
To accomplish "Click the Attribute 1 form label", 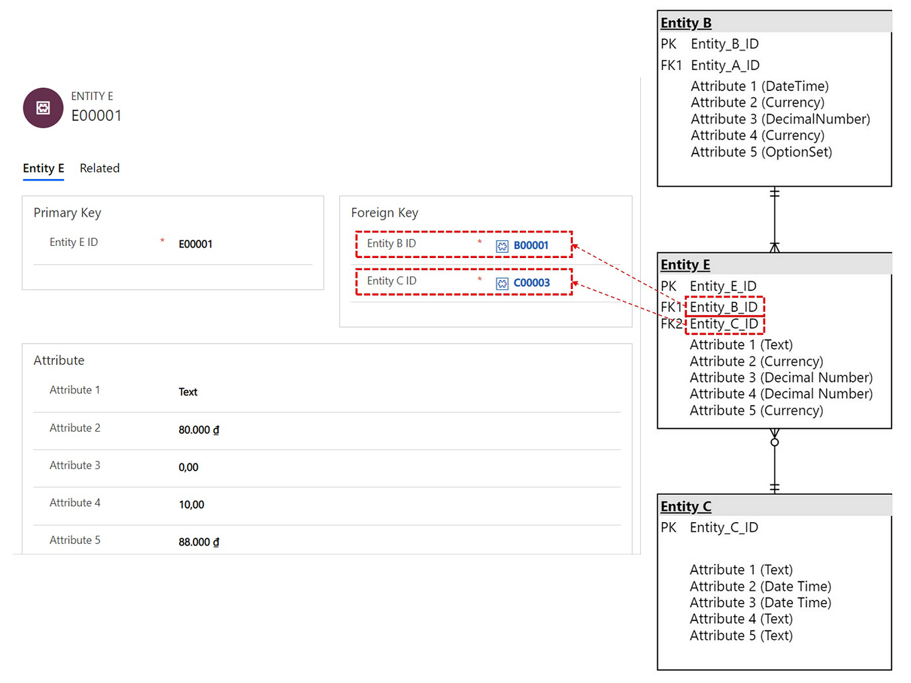I will point(75,390).
